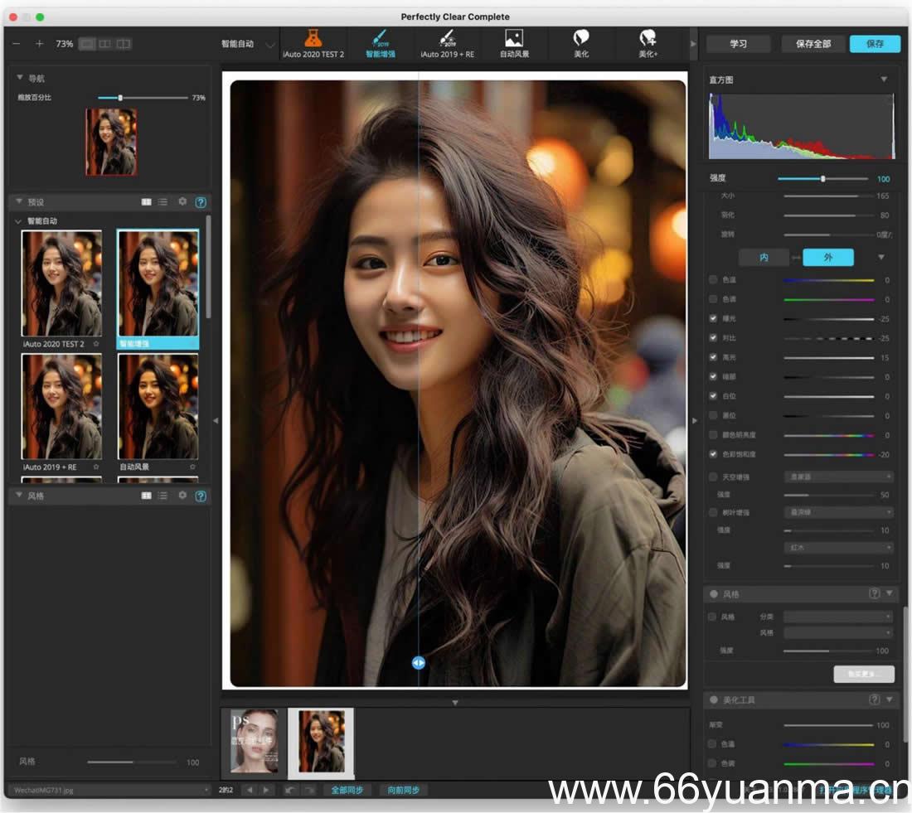This screenshot has width=912, height=813.
Task: Switch 预设 panel to grid view
Action: [x=146, y=201]
